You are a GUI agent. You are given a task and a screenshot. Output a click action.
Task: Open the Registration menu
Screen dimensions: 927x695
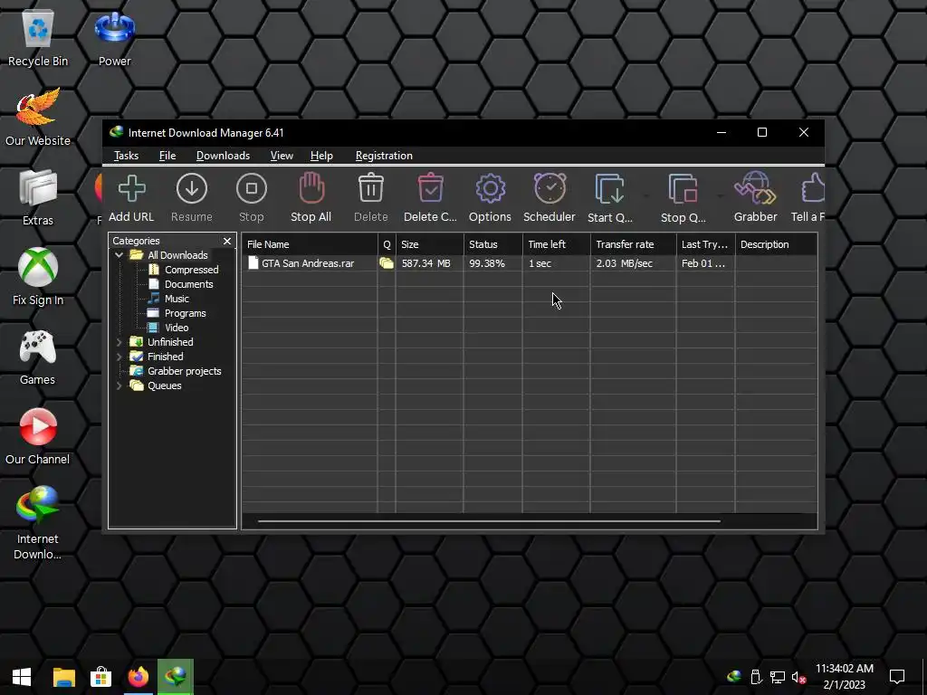click(x=384, y=156)
